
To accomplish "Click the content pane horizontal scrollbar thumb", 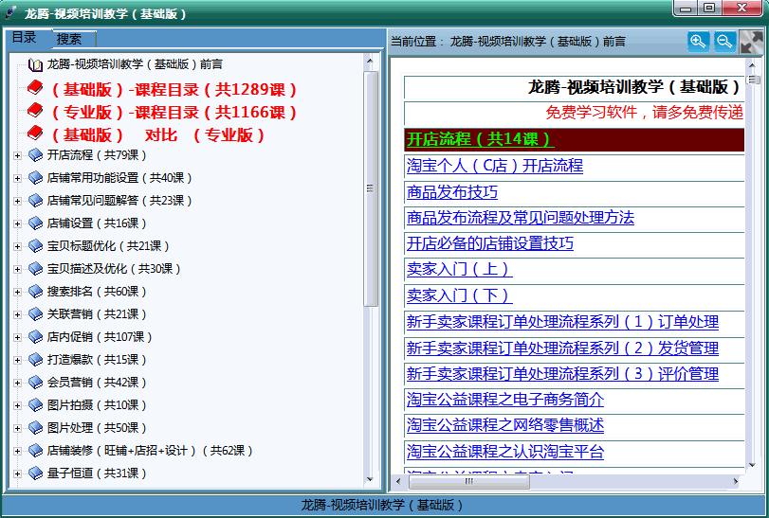I will (x=468, y=481).
